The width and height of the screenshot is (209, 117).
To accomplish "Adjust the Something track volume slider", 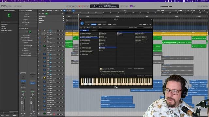I will [59, 47].
